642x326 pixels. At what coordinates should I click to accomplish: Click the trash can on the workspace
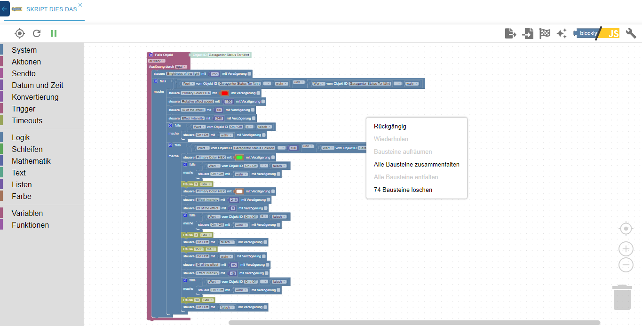click(x=622, y=297)
